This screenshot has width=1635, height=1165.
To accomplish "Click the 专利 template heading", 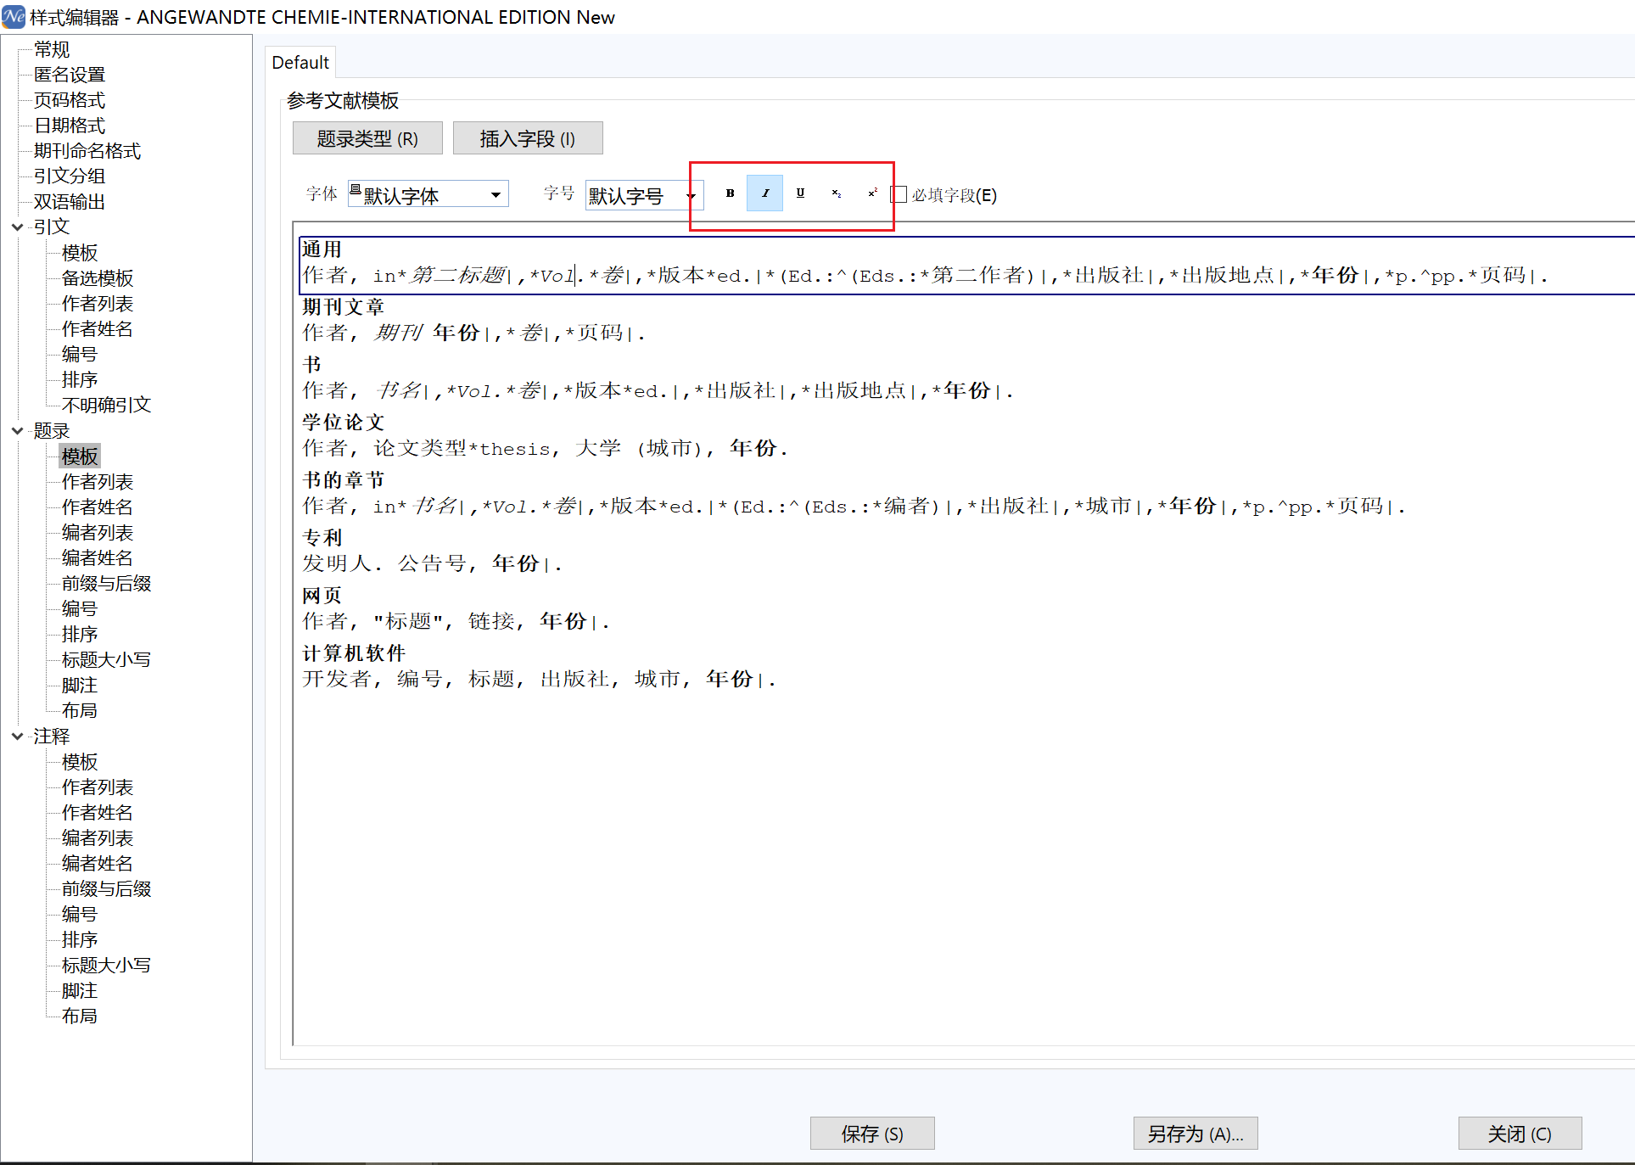I will (322, 538).
